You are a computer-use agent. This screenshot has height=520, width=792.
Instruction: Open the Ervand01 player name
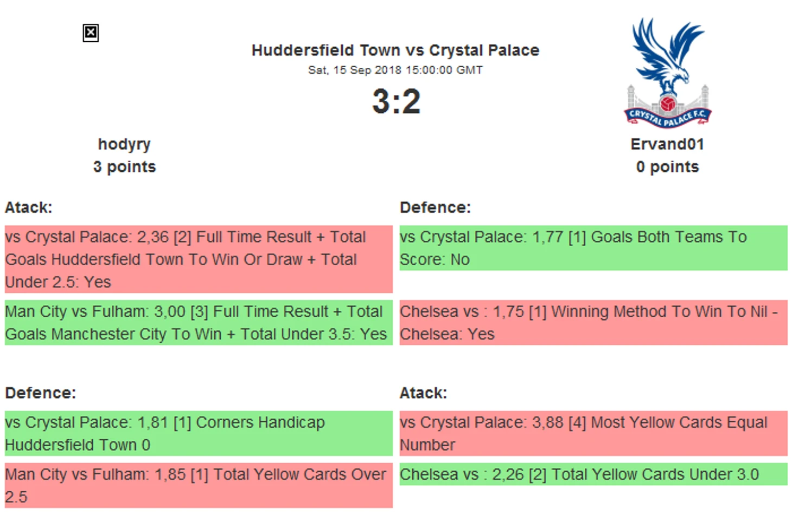(667, 144)
